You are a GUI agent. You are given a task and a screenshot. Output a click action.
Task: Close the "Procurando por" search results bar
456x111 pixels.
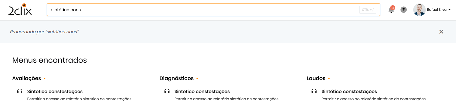pyautogui.click(x=441, y=32)
